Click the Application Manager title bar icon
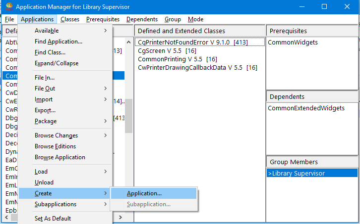360x224 pixels. pyautogui.click(x=8, y=6)
